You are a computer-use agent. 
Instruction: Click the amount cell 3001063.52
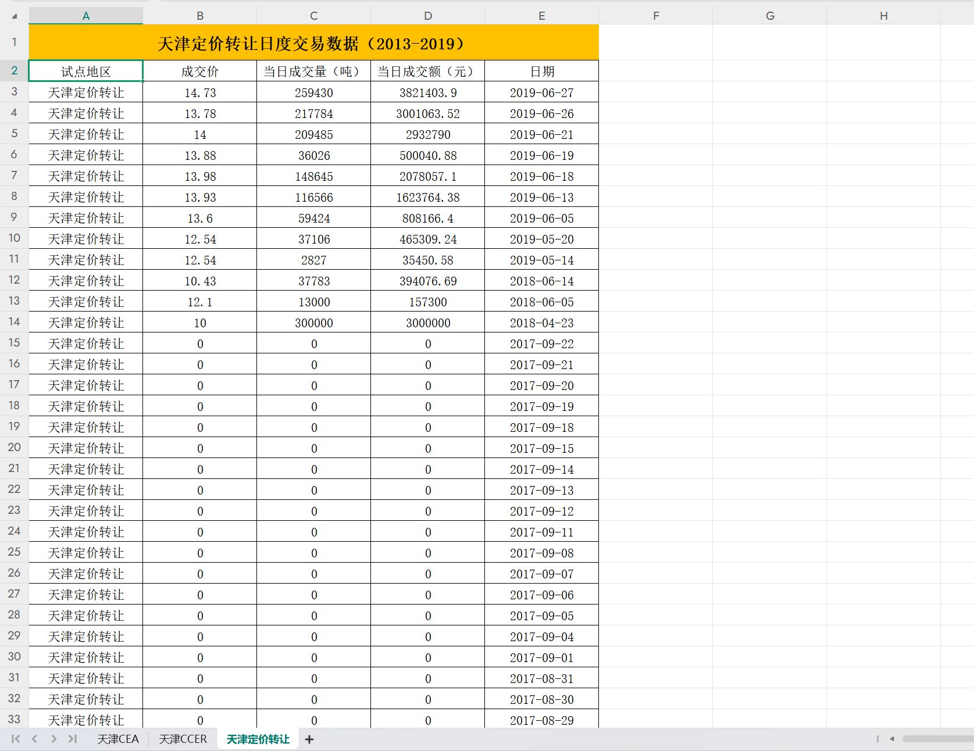point(428,113)
